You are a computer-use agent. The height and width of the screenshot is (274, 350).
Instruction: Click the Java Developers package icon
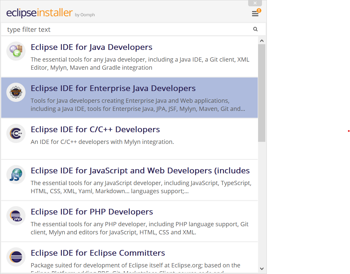click(x=16, y=51)
